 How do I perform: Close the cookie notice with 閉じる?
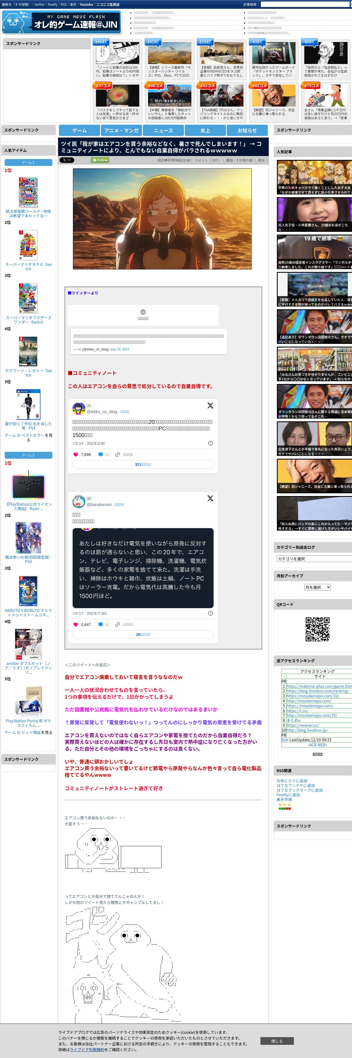point(277,1041)
